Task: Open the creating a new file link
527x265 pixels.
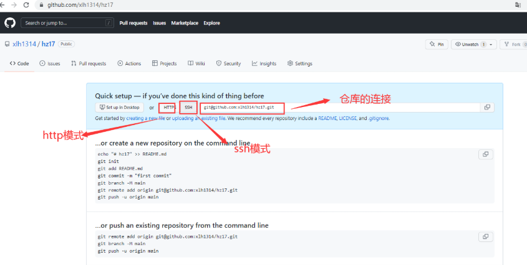Action: [x=145, y=118]
